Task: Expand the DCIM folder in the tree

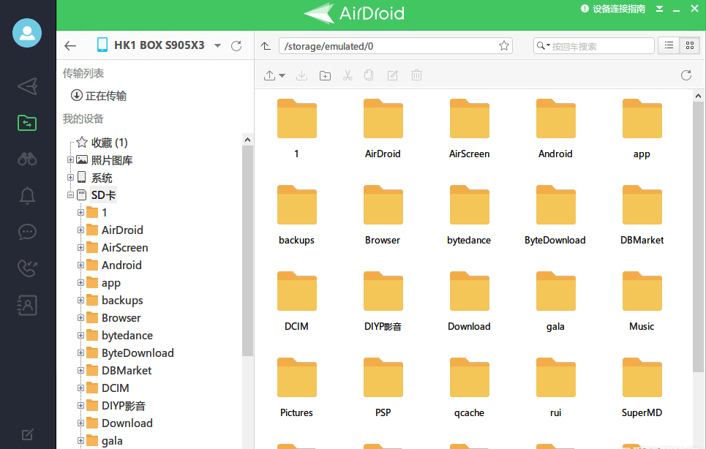Action: 80,388
